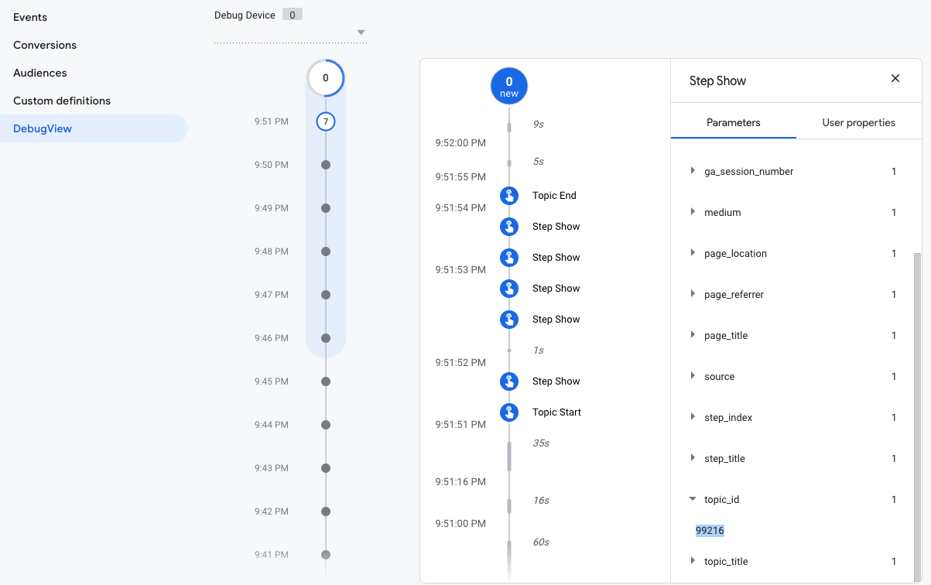Select the 9:51 PM minute bubble with 7
The height and width of the screenshot is (585, 931).
[326, 121]
